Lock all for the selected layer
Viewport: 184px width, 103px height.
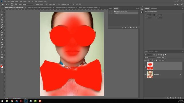tap(156, 60)
